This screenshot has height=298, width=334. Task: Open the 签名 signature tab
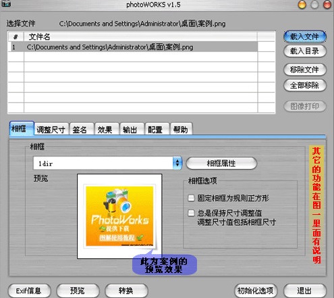point(81,130)
